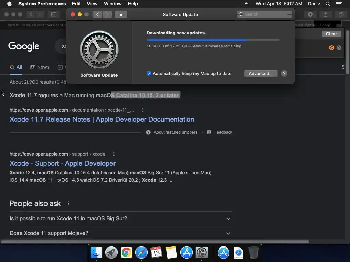350x262 pixels.
Task: Go forward in System Preferences window
Action: 107,14
